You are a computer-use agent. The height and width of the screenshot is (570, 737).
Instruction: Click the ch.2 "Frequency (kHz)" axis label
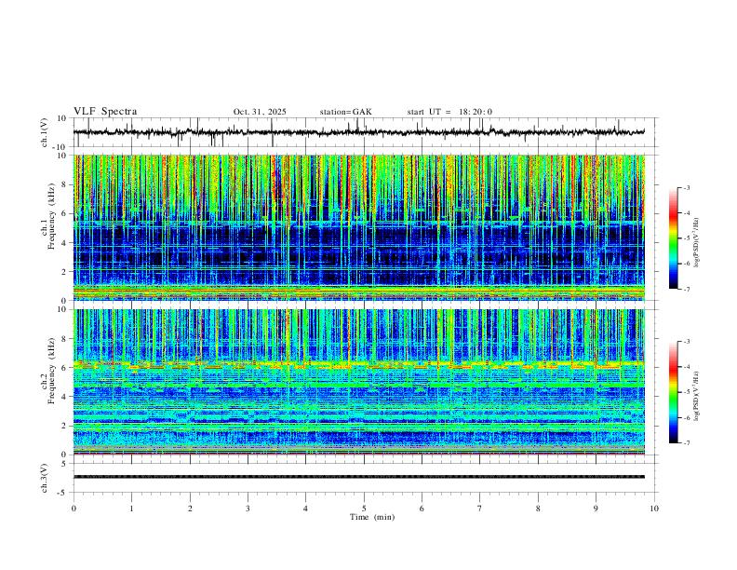[52, 371]
